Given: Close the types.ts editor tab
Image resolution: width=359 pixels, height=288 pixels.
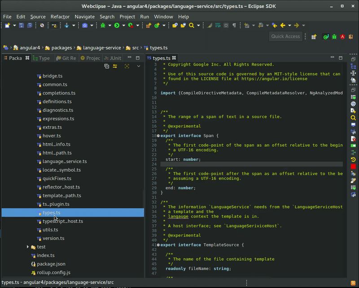Looking at the screenshot, I should pos(174,58).
